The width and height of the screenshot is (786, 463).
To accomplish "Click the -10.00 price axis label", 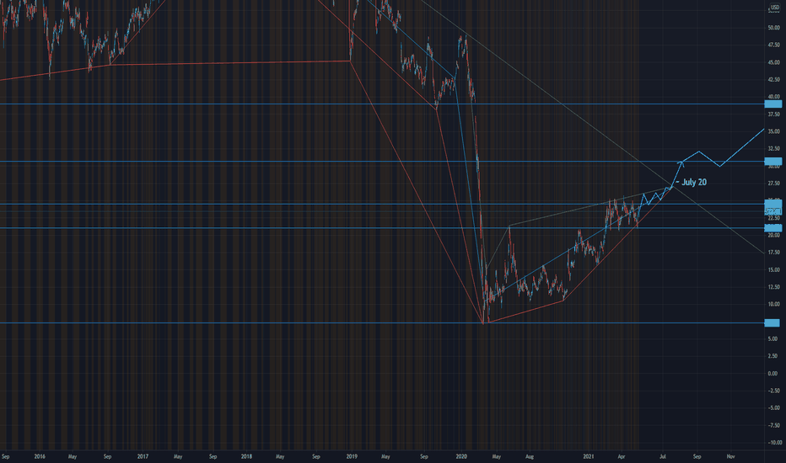I will tap(774, 443).
